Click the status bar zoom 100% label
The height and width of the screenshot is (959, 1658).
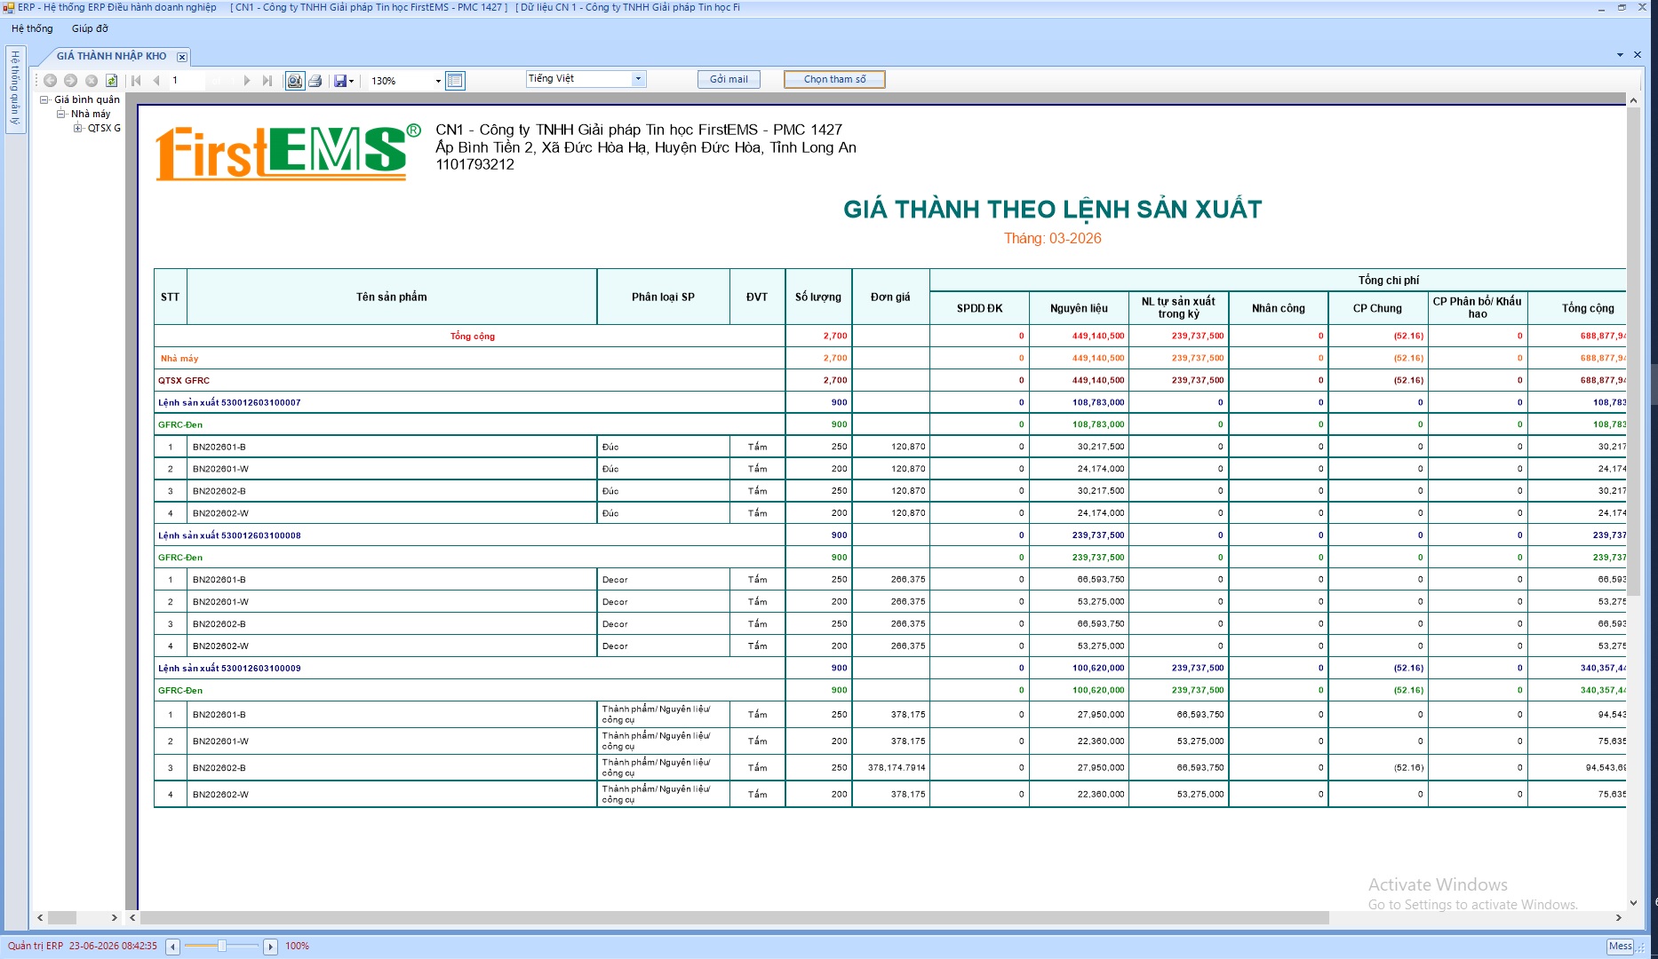297,946
